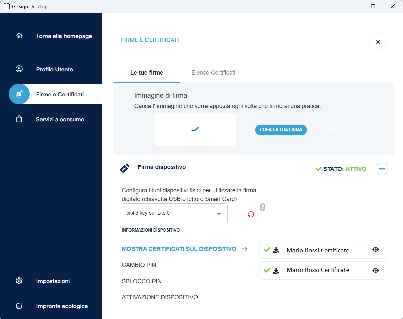Viewport: 403px width, 319px height.
Task: Click the home icon in sidebar
Action: (x=19, y=36)
